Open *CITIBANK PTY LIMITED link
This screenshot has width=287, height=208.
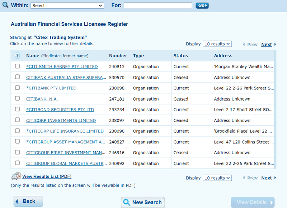tap(51, 88)
